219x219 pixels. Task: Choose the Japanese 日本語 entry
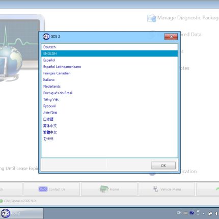(x=109, y=119)
